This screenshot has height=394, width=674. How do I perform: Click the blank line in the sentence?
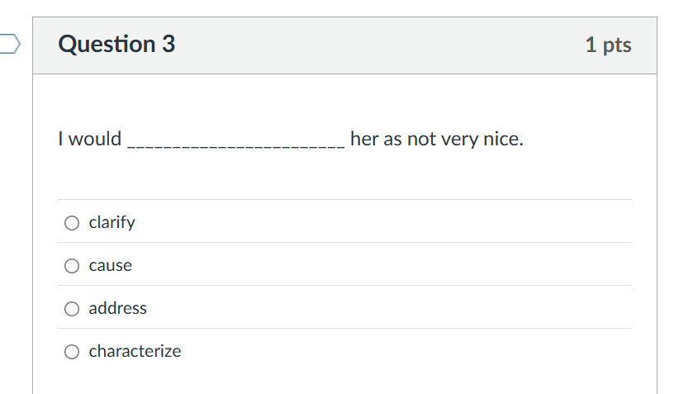pyautogui.click(x=235, y=140)
